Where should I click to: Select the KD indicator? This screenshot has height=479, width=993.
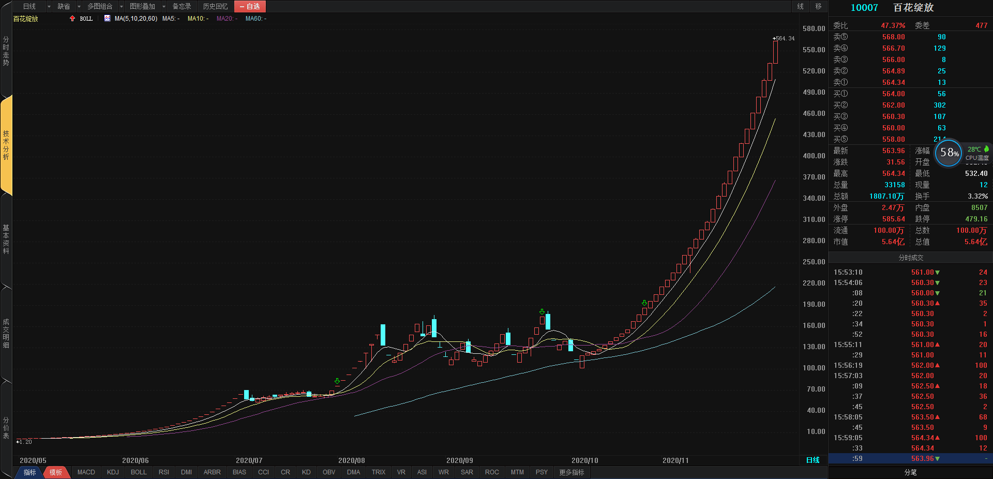[306, 472]
